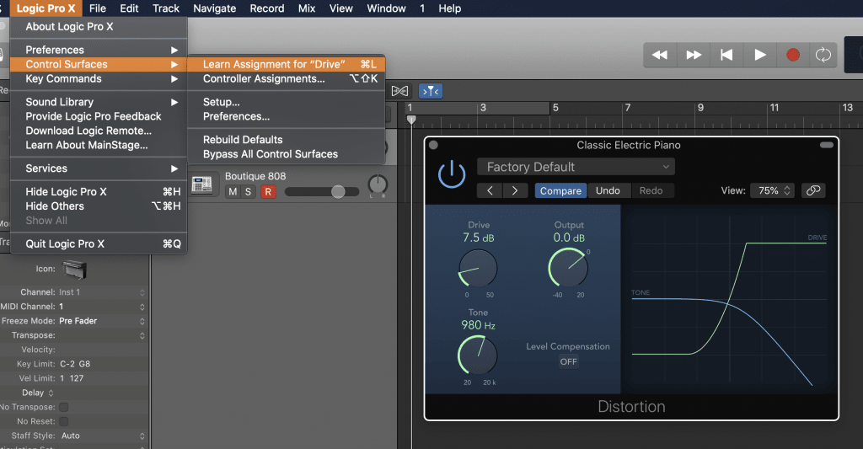Screen dimensions: 863x449
Task: Choose Hide Logic Pro X
Action: tap(99, 191)
